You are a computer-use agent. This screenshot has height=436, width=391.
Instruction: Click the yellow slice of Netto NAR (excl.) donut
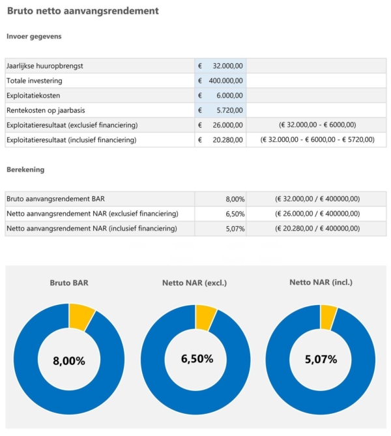pos(206,316)
